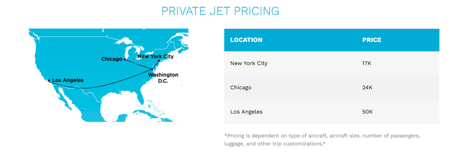Click the 50K price cell
The height and width of the screenshot is (158, 451).
[x=367, y=112]
